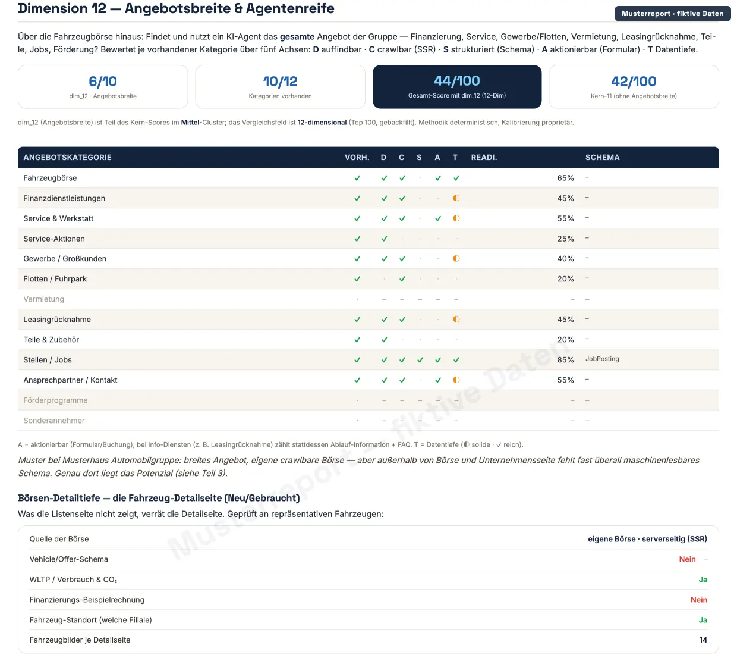This screenshot has height=664, width=737.
Task: Click the Service-Aktionen row label
Action: point(54,239)
